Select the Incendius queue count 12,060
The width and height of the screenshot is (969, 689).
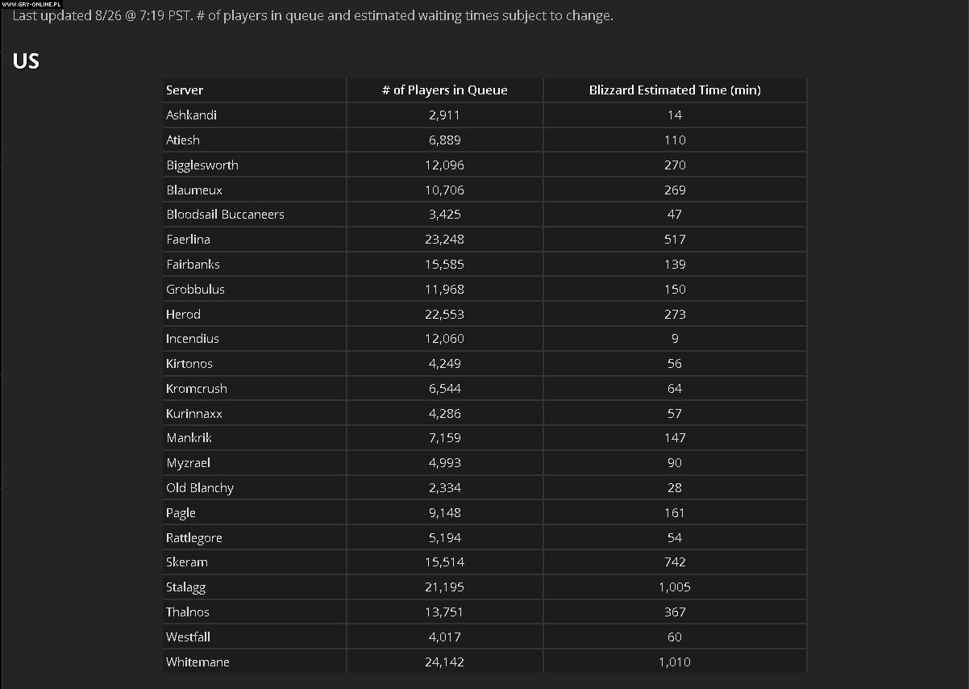coord(445,339)
